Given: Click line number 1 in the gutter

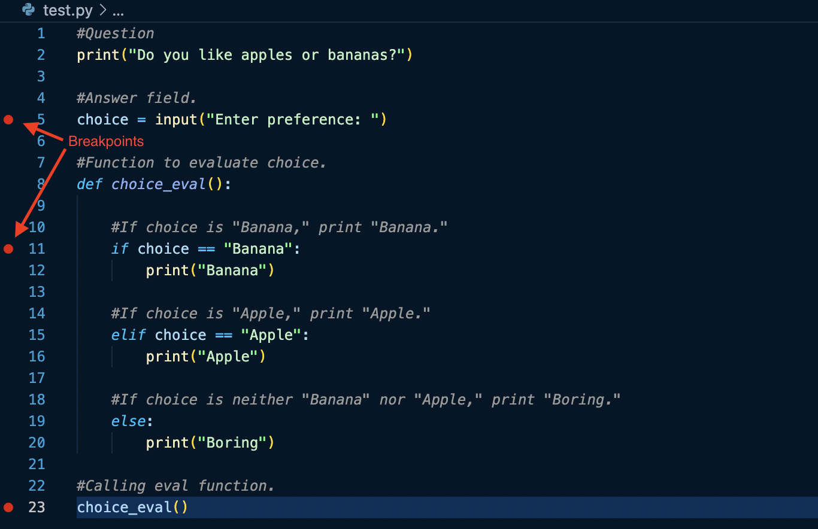Looking at the screenshot, I should (41, 34).
